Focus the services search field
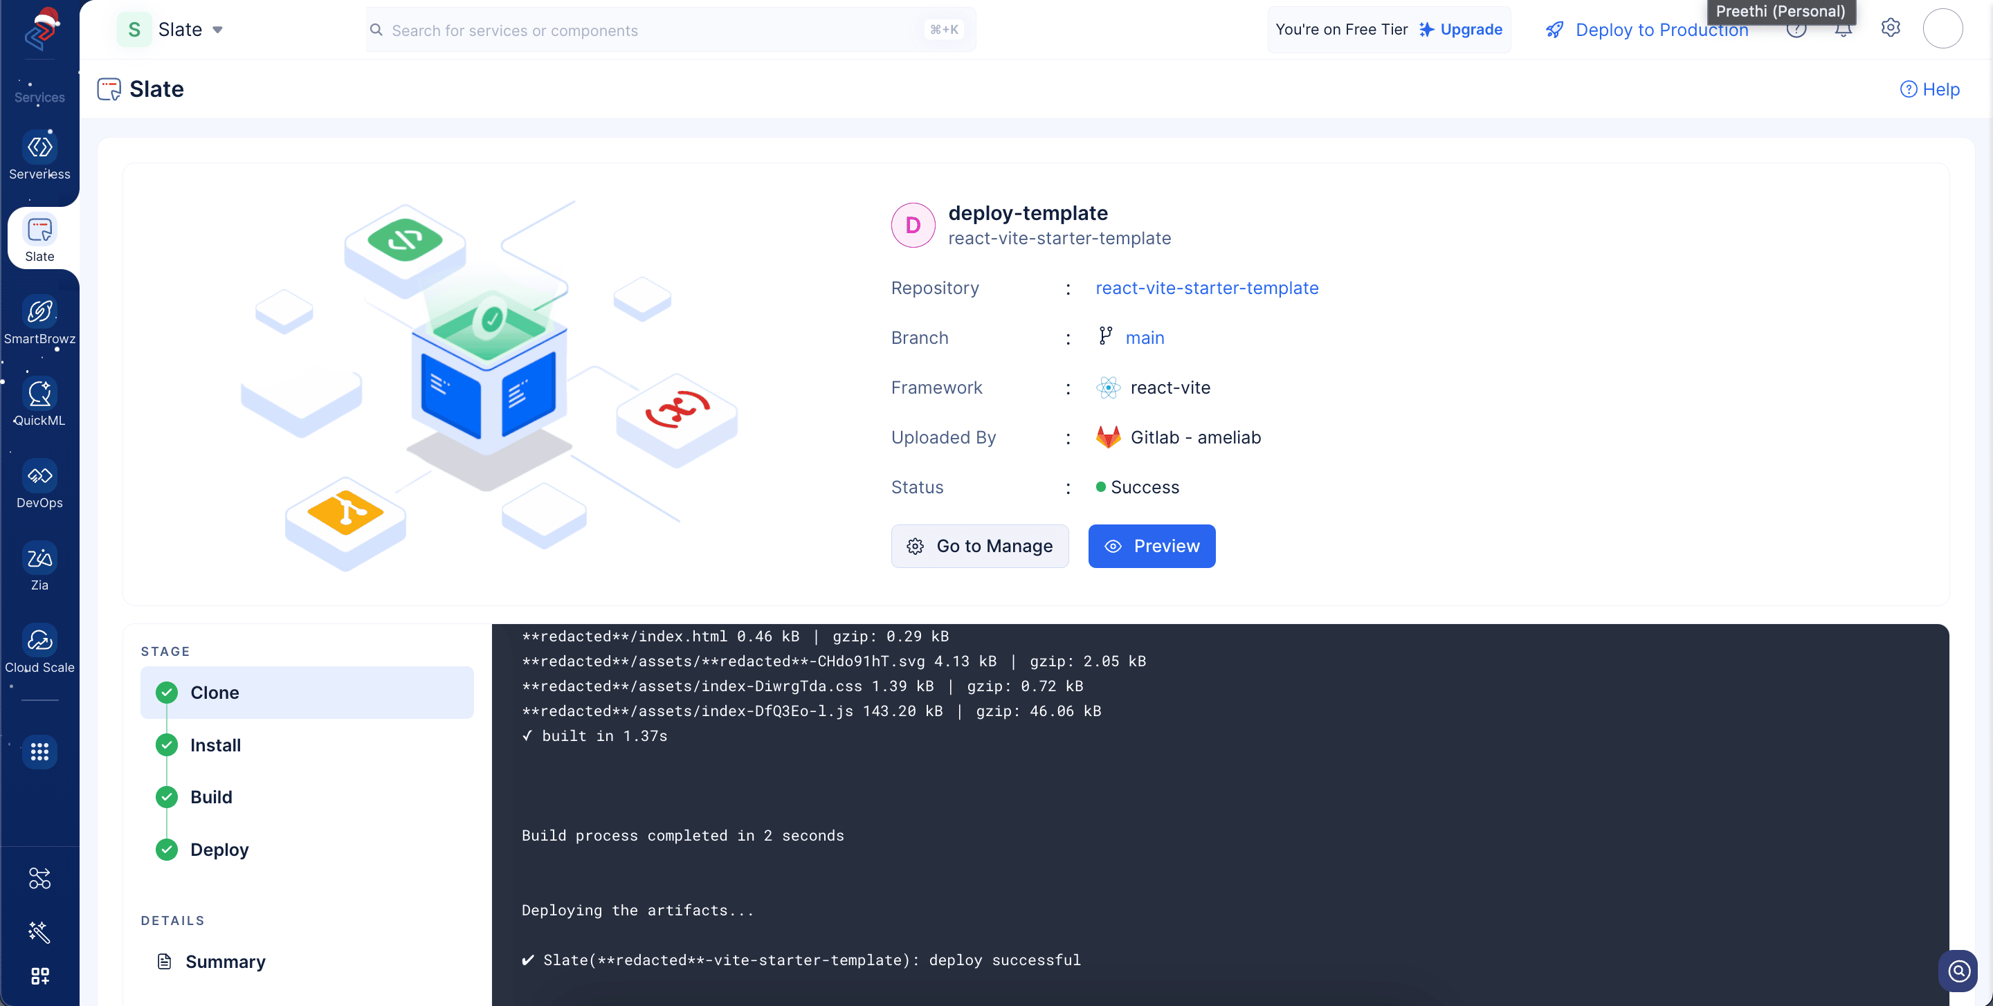1993x1006 pixels. pos(671,30)
